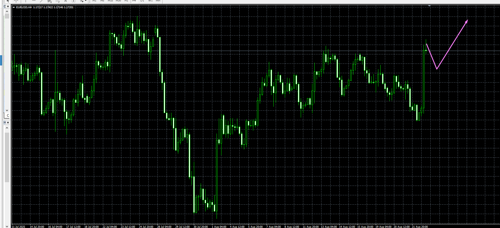Toggle the active H4 timeframe button
This screenshot has height=228, width=500.
point(134,1)
